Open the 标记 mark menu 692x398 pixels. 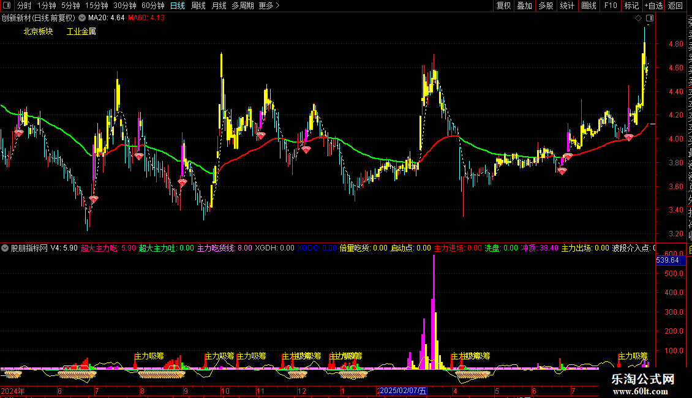pos(631,6)
